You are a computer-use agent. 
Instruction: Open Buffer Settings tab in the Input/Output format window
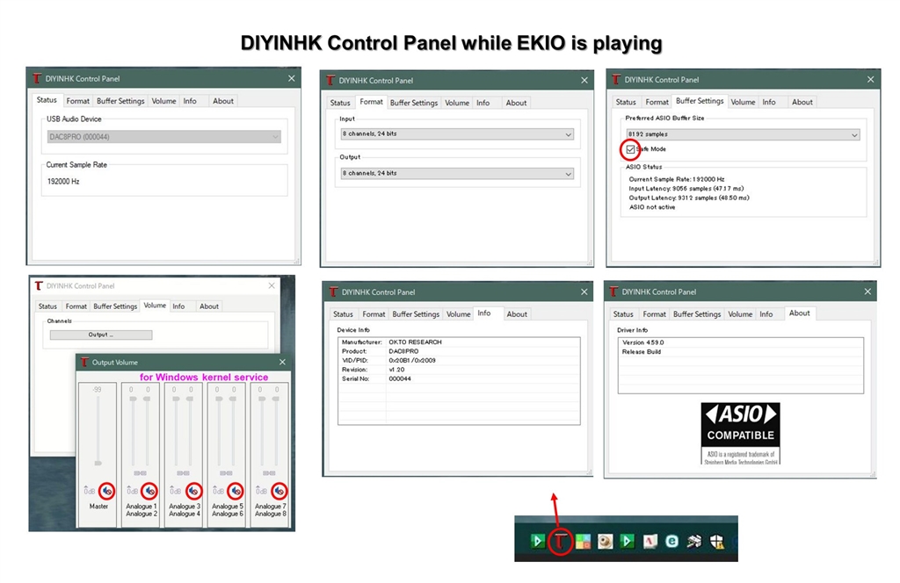(x=413, y=103)
